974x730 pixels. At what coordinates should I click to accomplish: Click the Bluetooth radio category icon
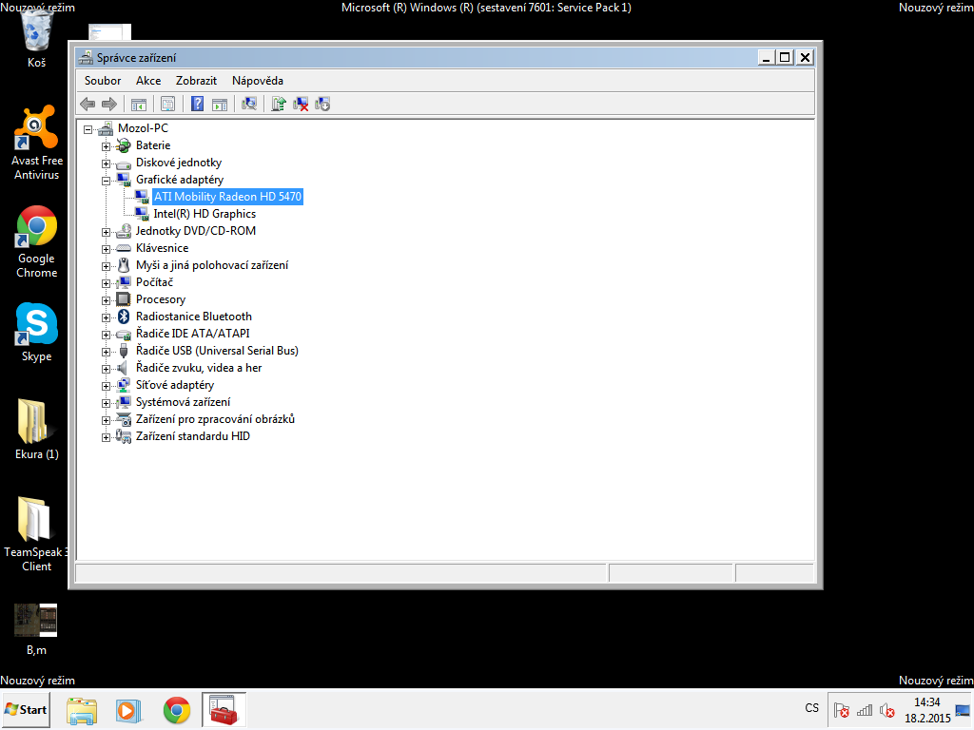click(x=124, y=317)
